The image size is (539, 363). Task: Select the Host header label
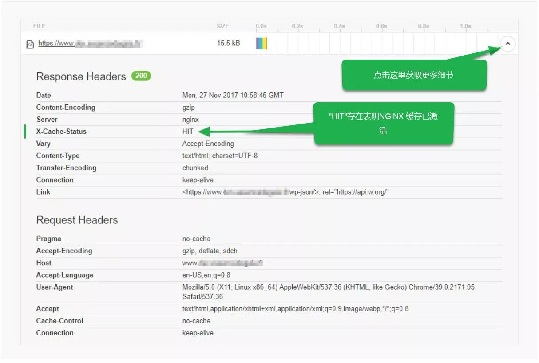coord(44,263)
